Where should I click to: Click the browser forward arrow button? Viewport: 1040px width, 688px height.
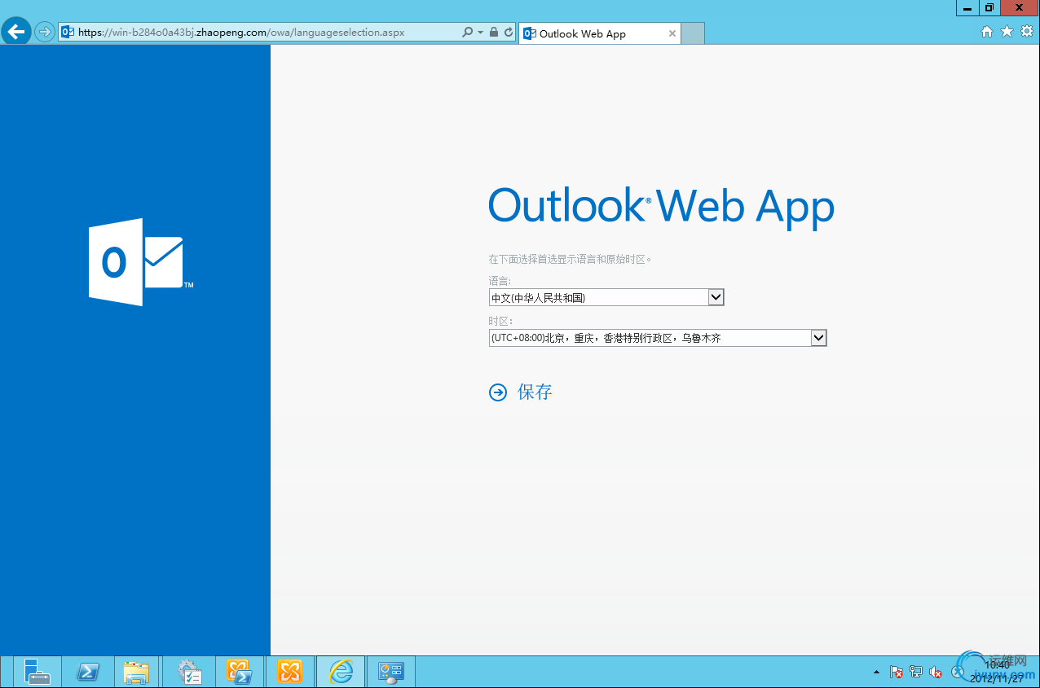tap(44, 33)
